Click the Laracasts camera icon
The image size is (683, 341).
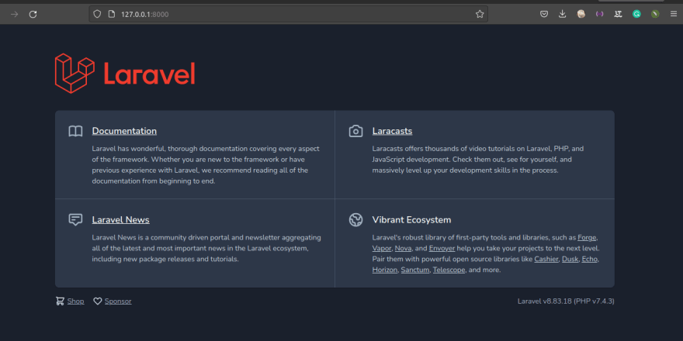(356, 131)
